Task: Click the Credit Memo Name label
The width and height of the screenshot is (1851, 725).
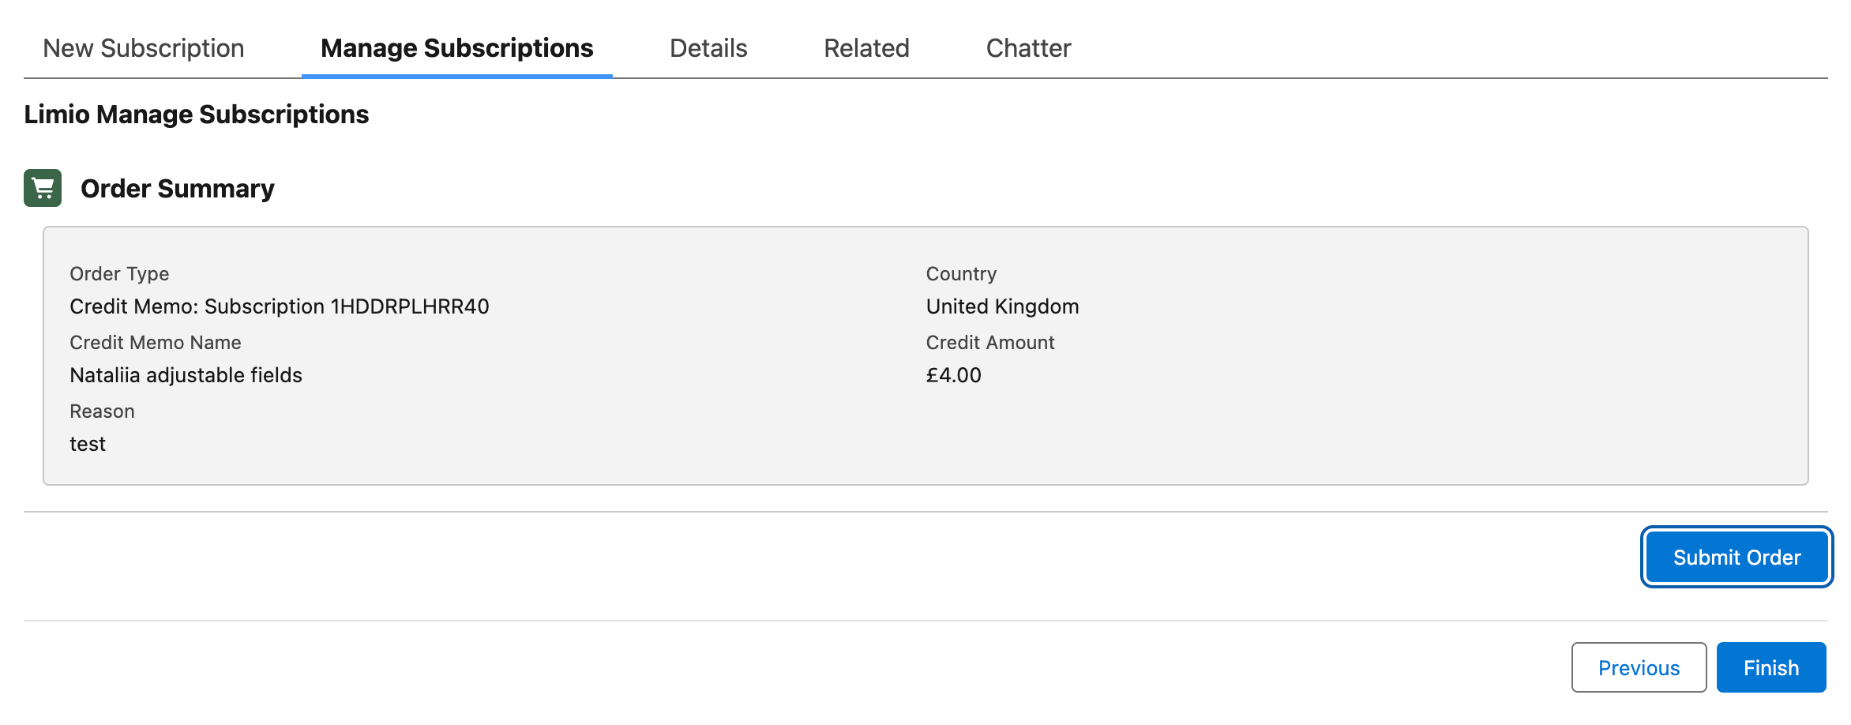Action: click(156, 343)
